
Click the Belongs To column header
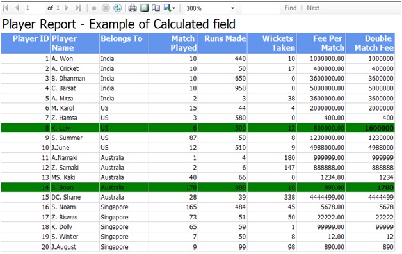[x=124, y=43]
